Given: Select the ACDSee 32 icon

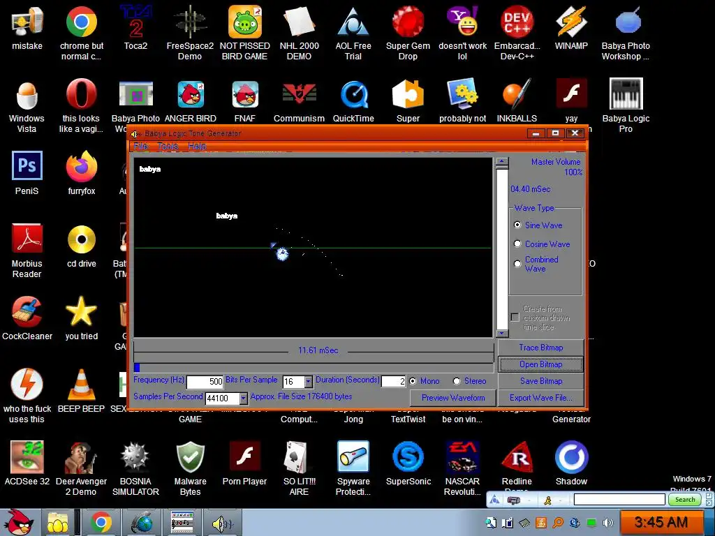Looking at the screenshot, I should tap(27, 463).
